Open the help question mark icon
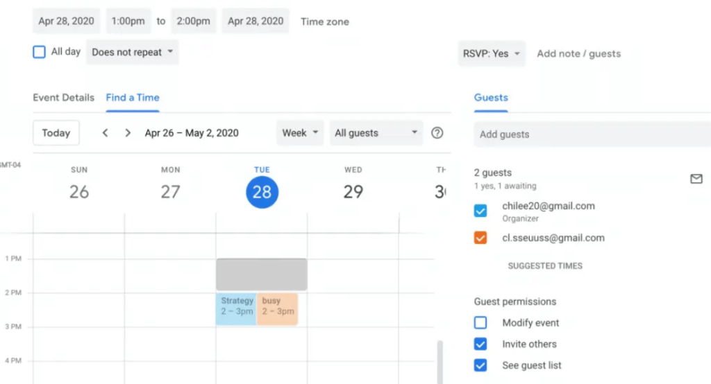Screen dimensions: 711x384 (437, 133)
